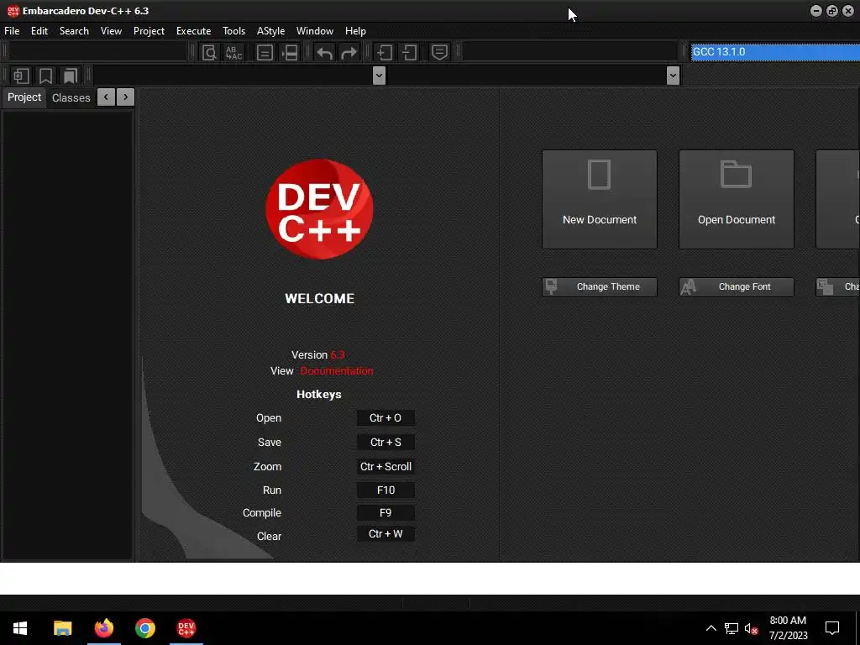Open the Window menu

(x=315, y=31)
